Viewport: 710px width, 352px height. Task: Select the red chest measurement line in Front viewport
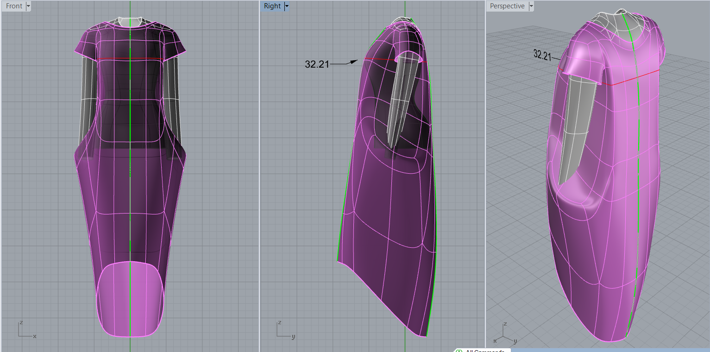coord(130,59)
